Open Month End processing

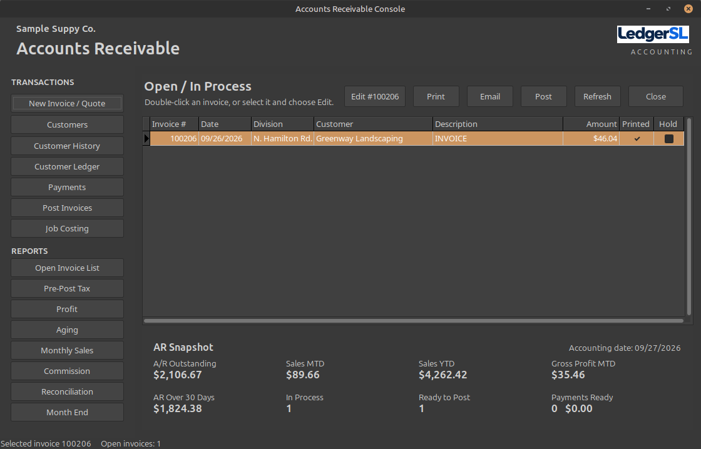pos(67,412)
